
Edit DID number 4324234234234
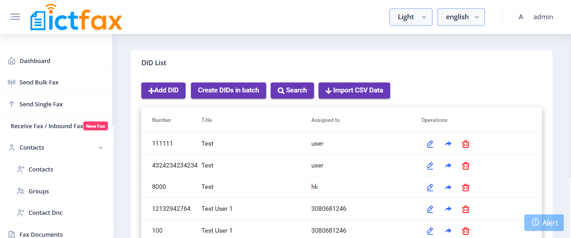pos(430,166)
